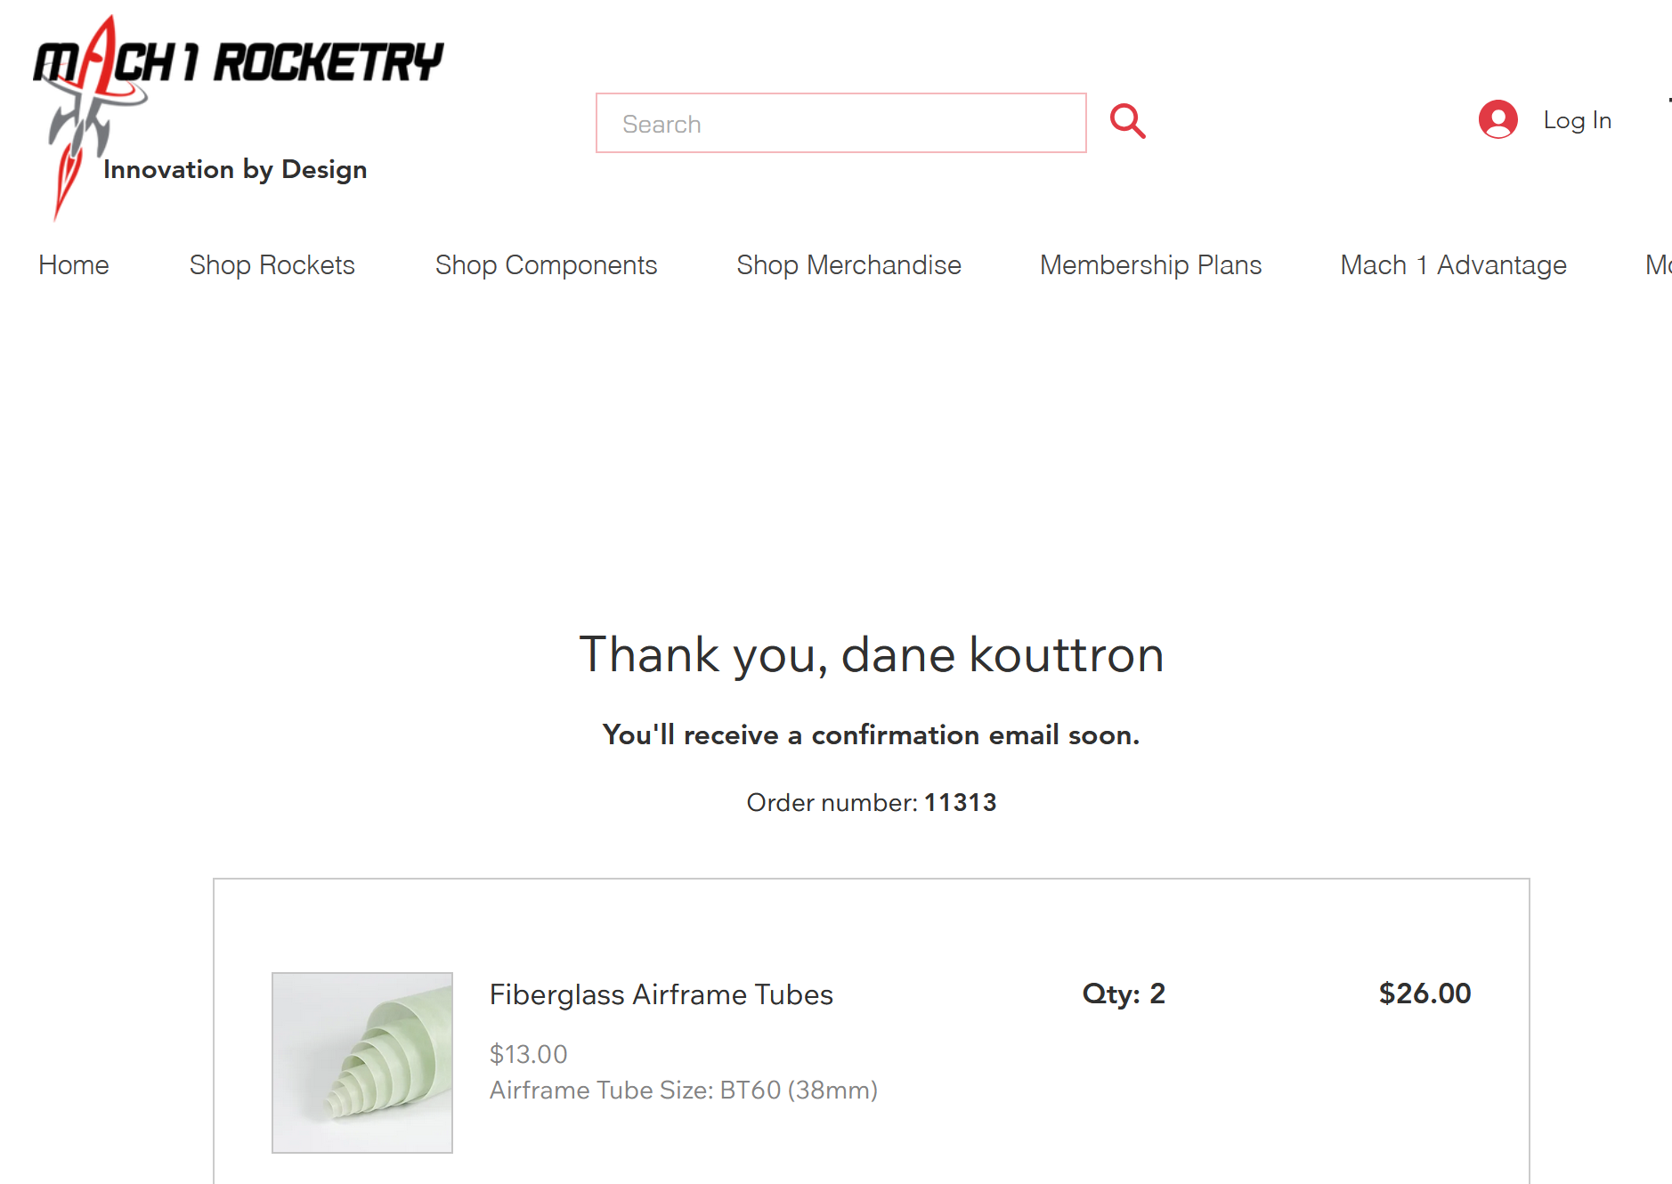Click the Mach 1 Rocketry logo

click(238, 118)
